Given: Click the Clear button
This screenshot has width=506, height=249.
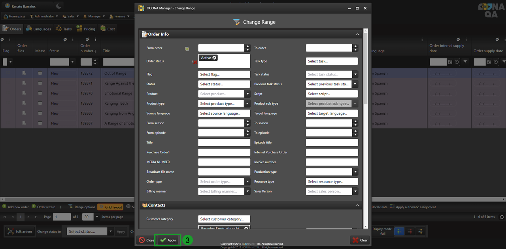Looking at the screenshot, I should pyautogui.click(x=360, y=240).
